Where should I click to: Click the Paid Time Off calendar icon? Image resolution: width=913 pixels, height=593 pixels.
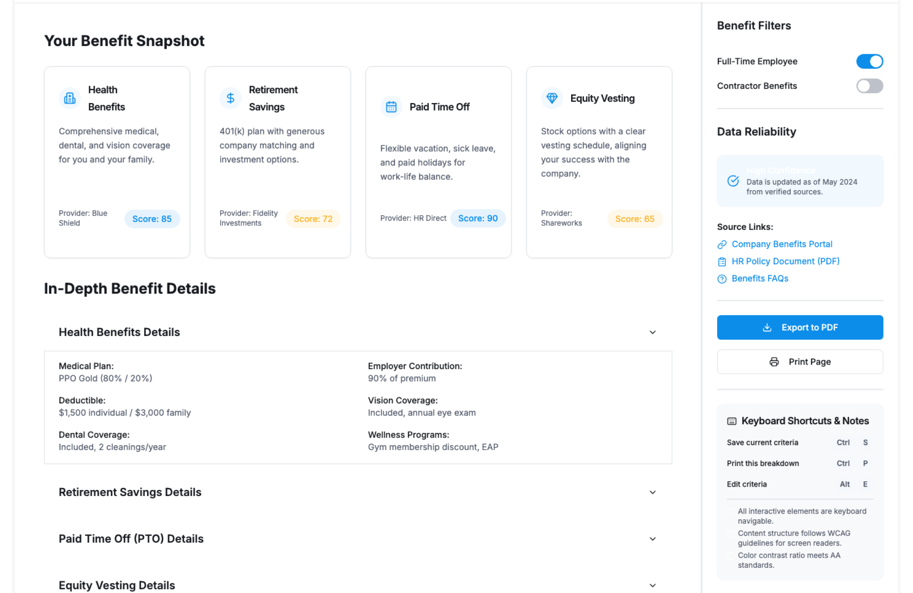click(391, 107)
